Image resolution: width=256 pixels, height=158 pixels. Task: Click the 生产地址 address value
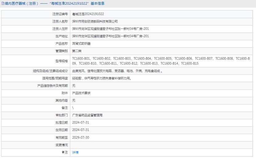[110, 36]
